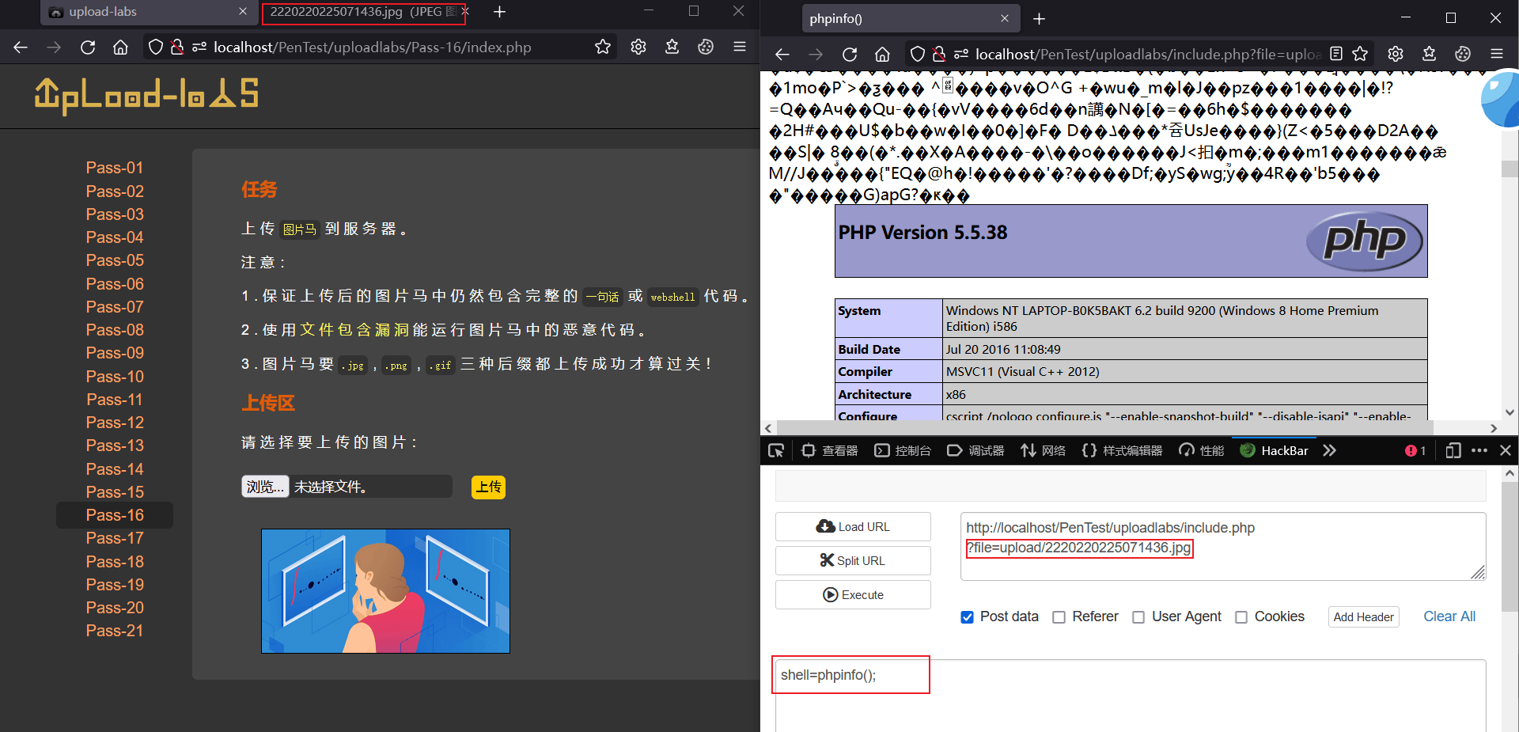Image resolution: width=1519 pixels, height=732 pixels.
Task: Enable the User Agent checkbox
Action: pyautogui.click(x=1138, y=617)
